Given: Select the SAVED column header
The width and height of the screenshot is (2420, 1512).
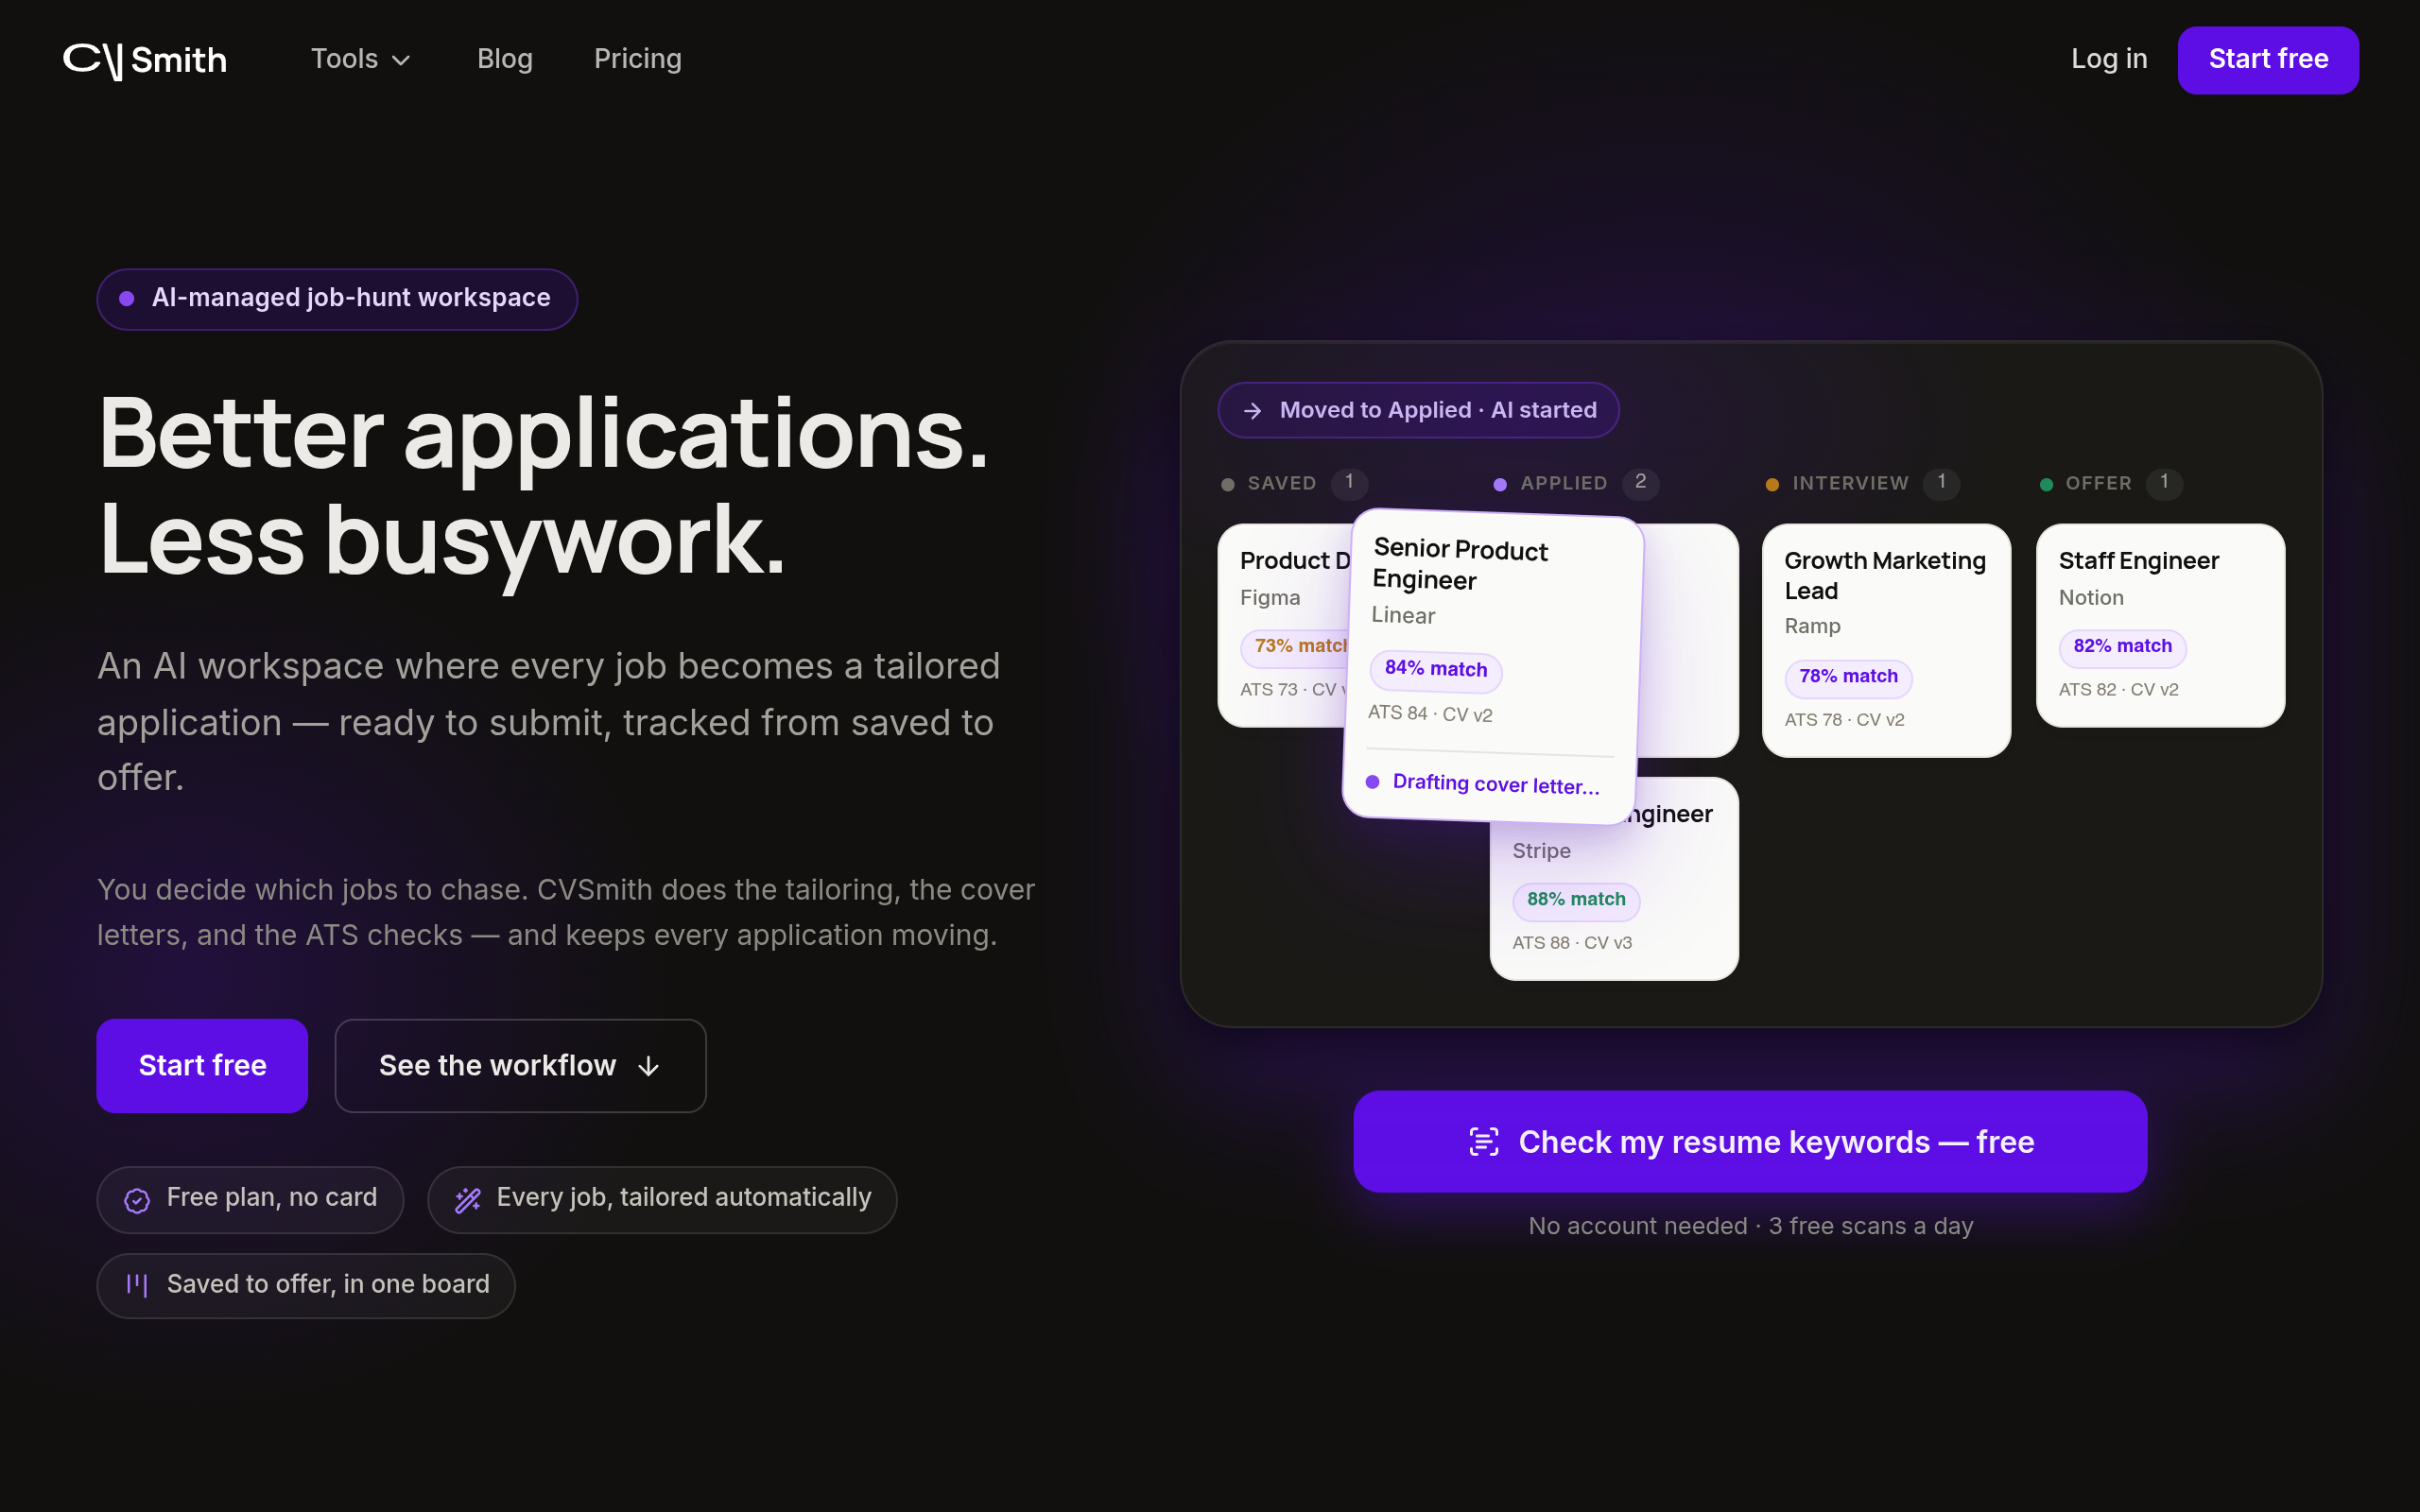Looking at the screenshot, I should pos(1282,484).
